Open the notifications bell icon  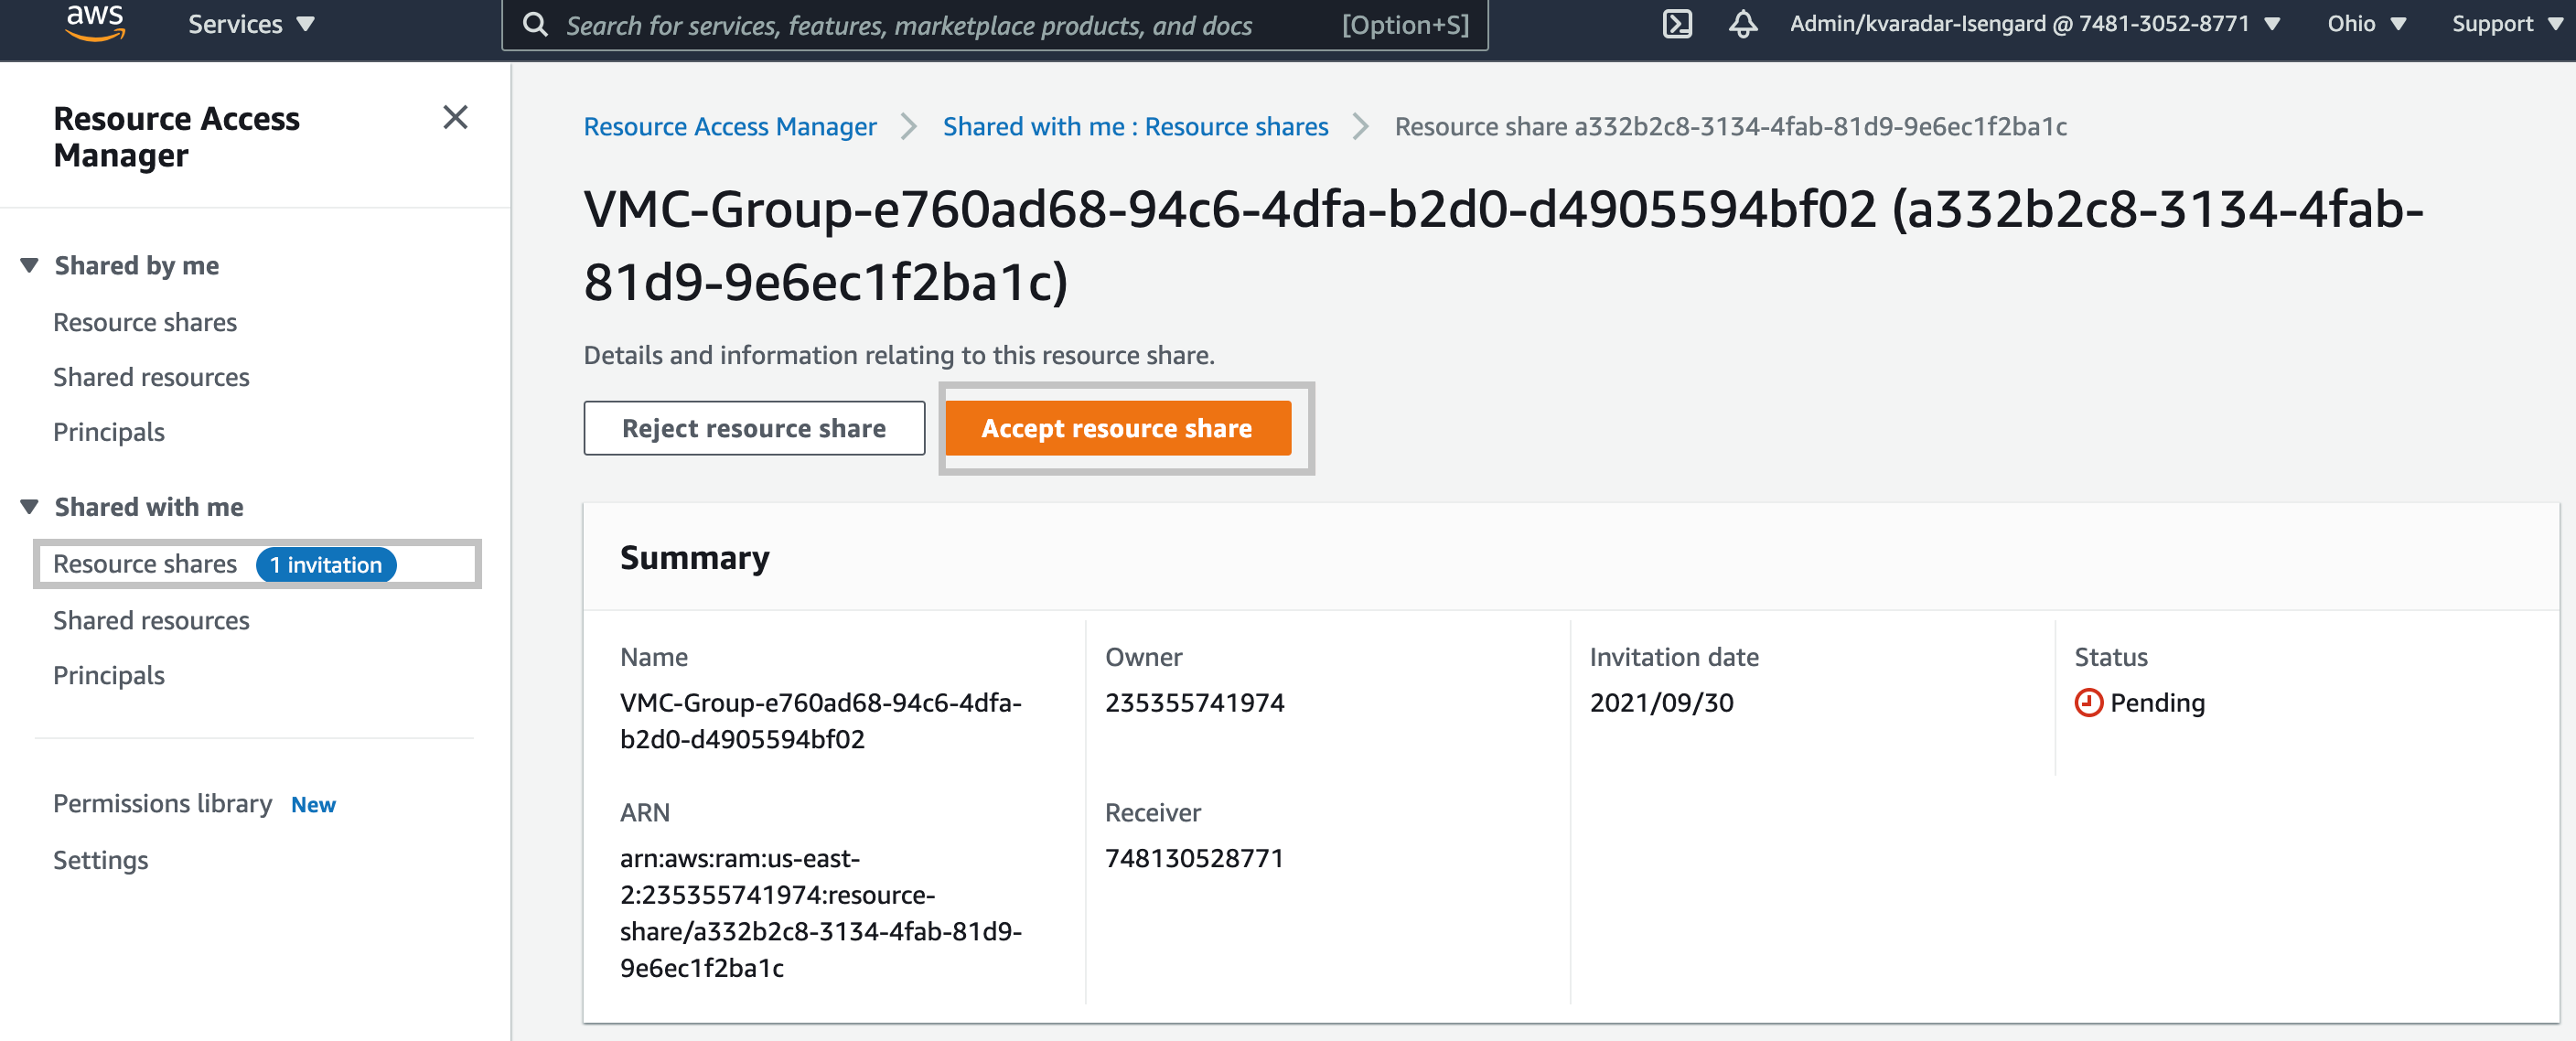pyautogui.click(x=1742, y=24)
